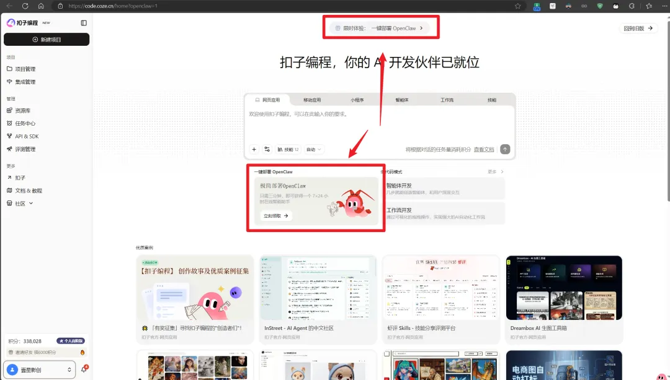670x380 pixels.
Task: Click the 技能 12 skills button
Action: tap(288, 149)
